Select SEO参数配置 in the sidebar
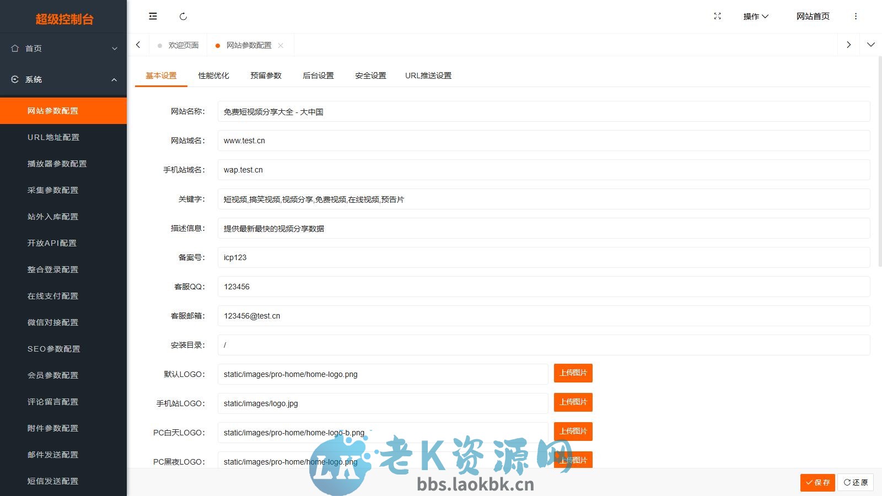This screenshot has height=496, width=882. pyautogui.click(x=54, y=349)
